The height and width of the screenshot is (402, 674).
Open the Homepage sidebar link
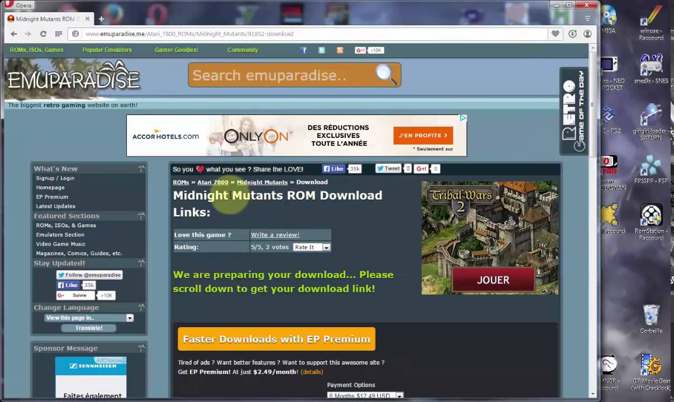click(50, 188)
